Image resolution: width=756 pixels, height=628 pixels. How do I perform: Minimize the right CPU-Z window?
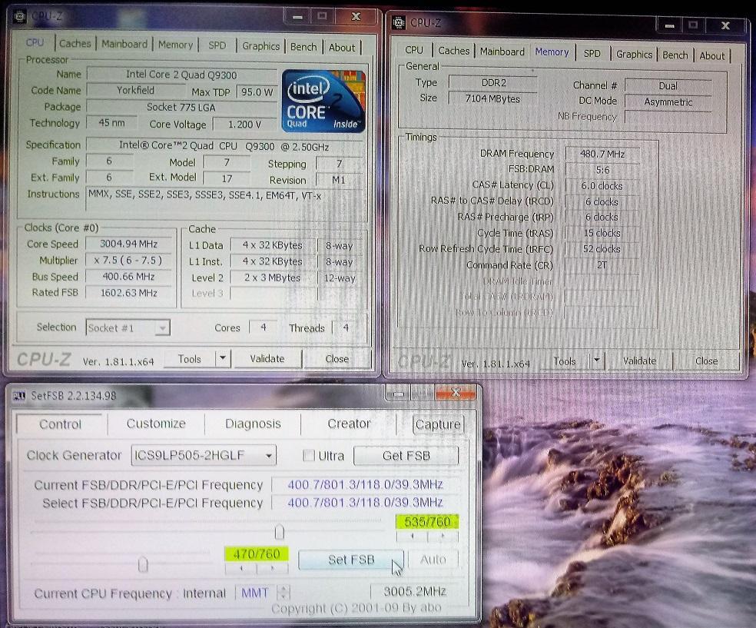[x=669, y=25]
